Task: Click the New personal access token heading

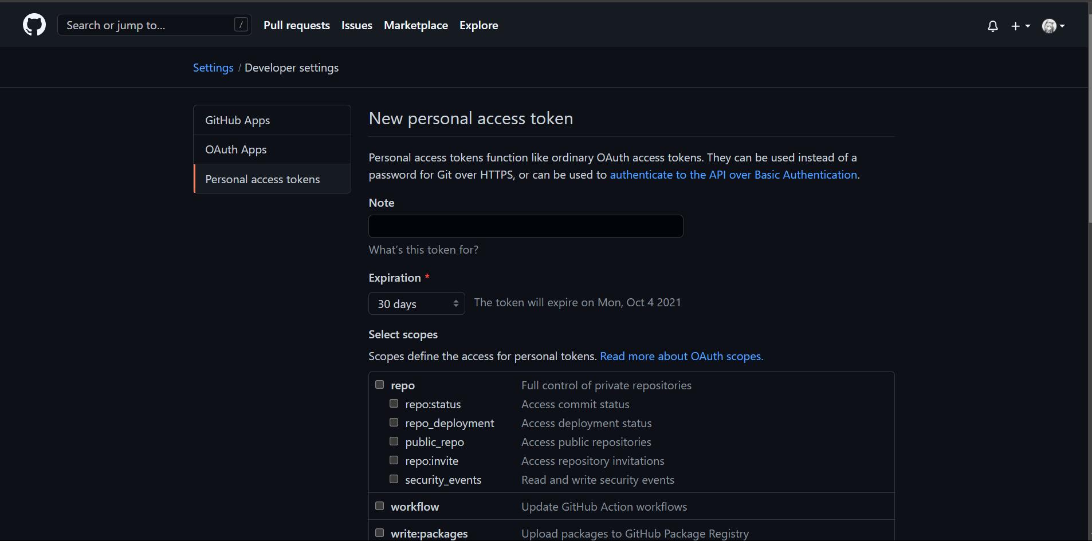Action: [x=471, y=118]
